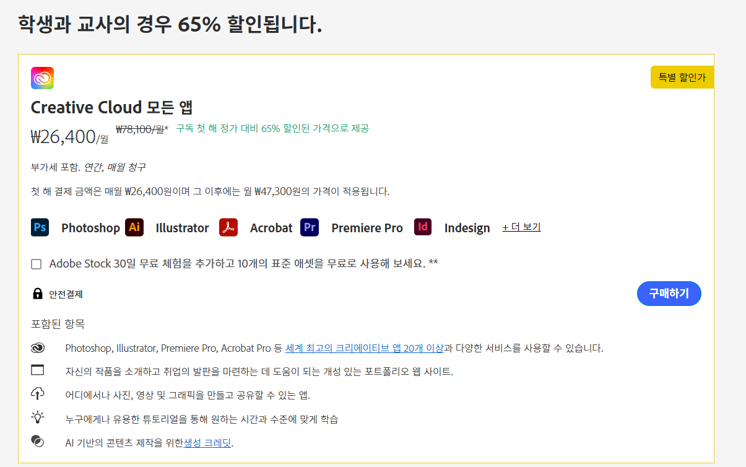746x467 pixels.
Task: Click the Acrobat red PDF icon
Action: click(x=228, y=227)
